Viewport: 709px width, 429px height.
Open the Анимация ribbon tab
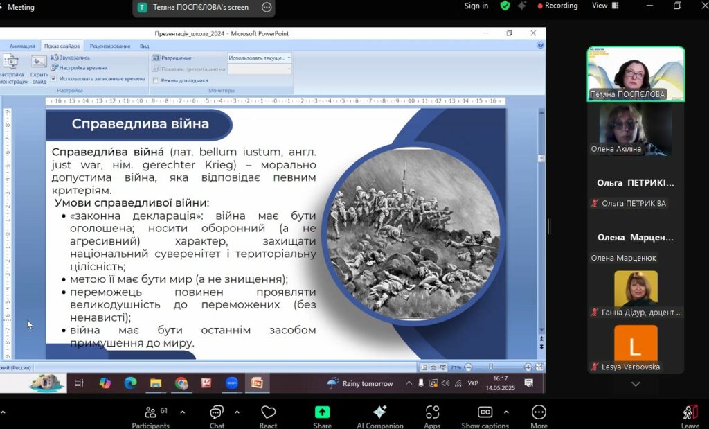click(x=22, y=46)
